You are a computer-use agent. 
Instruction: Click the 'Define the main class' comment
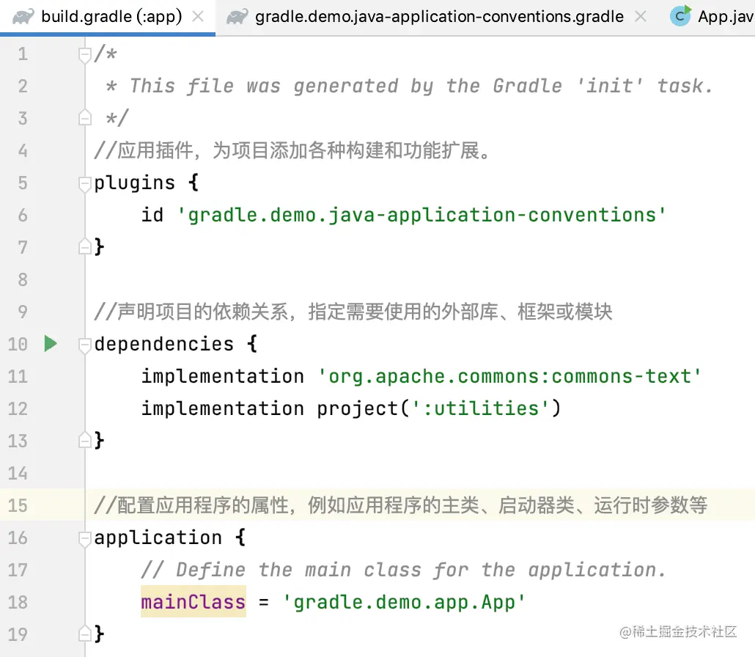[x=405, y=570]
